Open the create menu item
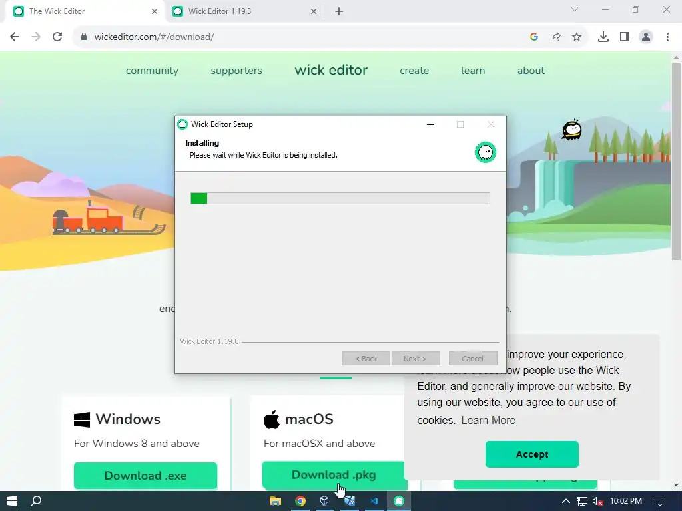Viewport: 682px width, 511px height. 414,71
